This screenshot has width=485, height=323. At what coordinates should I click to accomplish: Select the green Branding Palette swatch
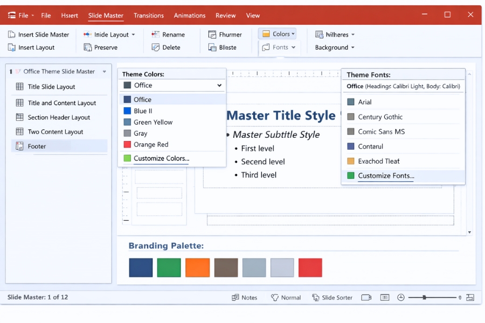pos(169,268)
